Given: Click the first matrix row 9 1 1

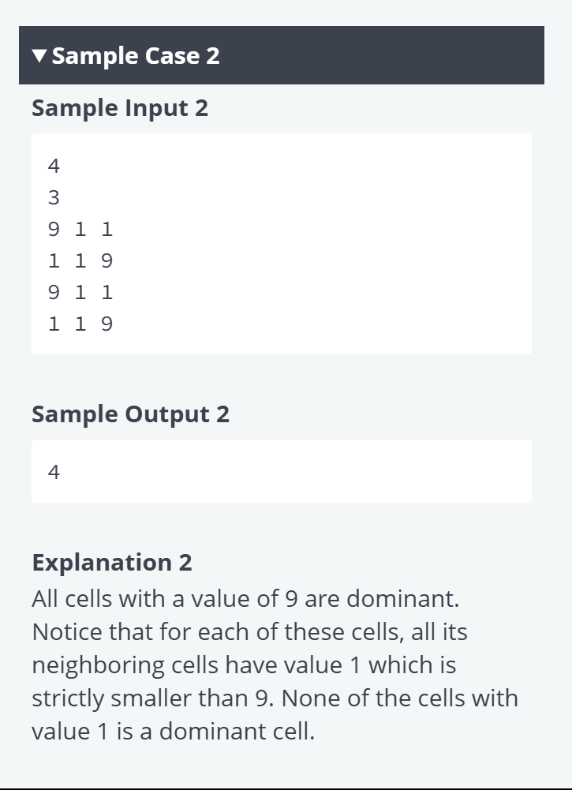Looking at the screenshot, I should click(80, 229).
